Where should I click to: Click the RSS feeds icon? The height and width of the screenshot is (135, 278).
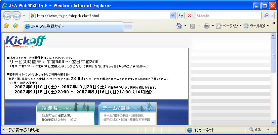click(193, 26)
